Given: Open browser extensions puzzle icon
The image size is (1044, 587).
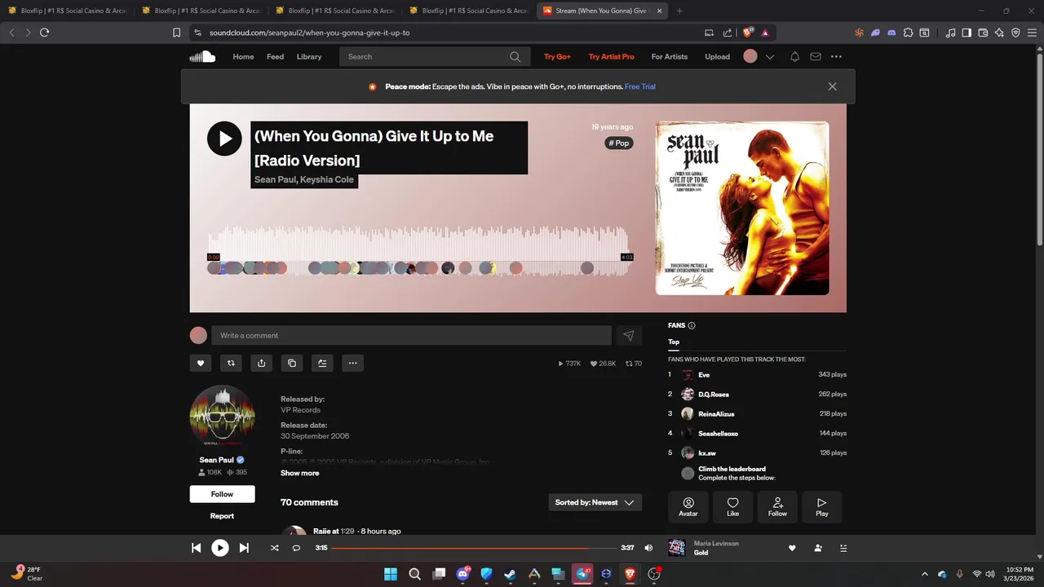Looking at the screenshot, I should [907, 33].
